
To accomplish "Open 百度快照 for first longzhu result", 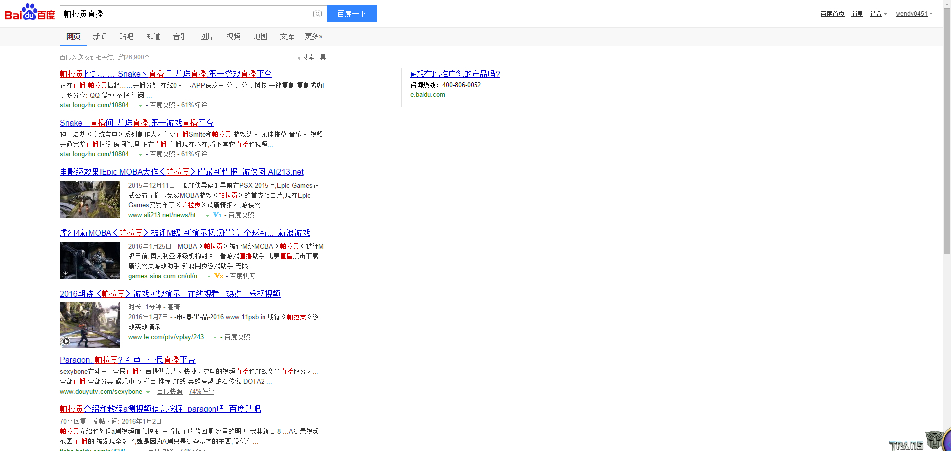I will [x=162, y=105].
